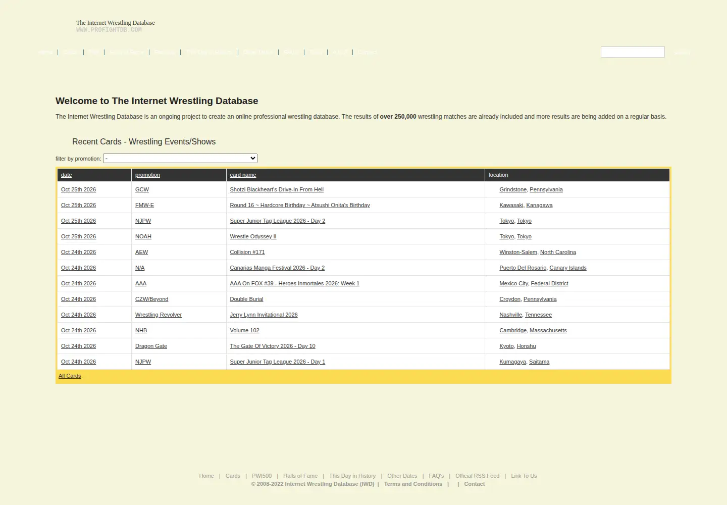The width and height of the screenshot is (727, 505).
Task: Open the Canary Islands location link
Action: pos(568,268)
